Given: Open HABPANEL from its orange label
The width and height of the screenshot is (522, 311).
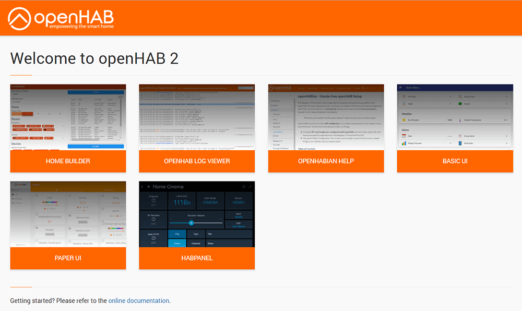Looking at the screenshot, I should tap(197, 258).
